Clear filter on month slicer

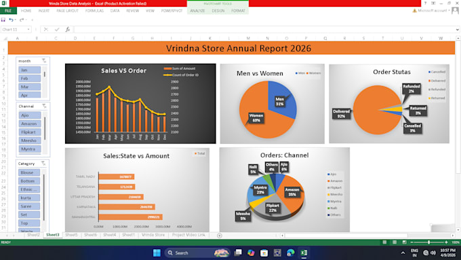[44, 60]
